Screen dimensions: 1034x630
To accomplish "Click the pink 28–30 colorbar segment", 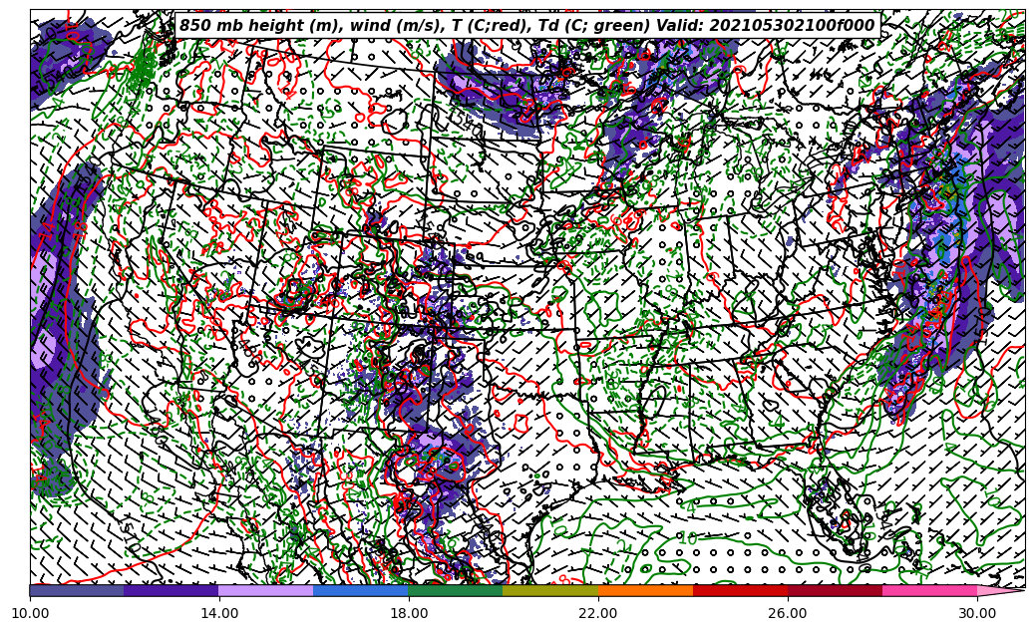I will click(929, 591).
